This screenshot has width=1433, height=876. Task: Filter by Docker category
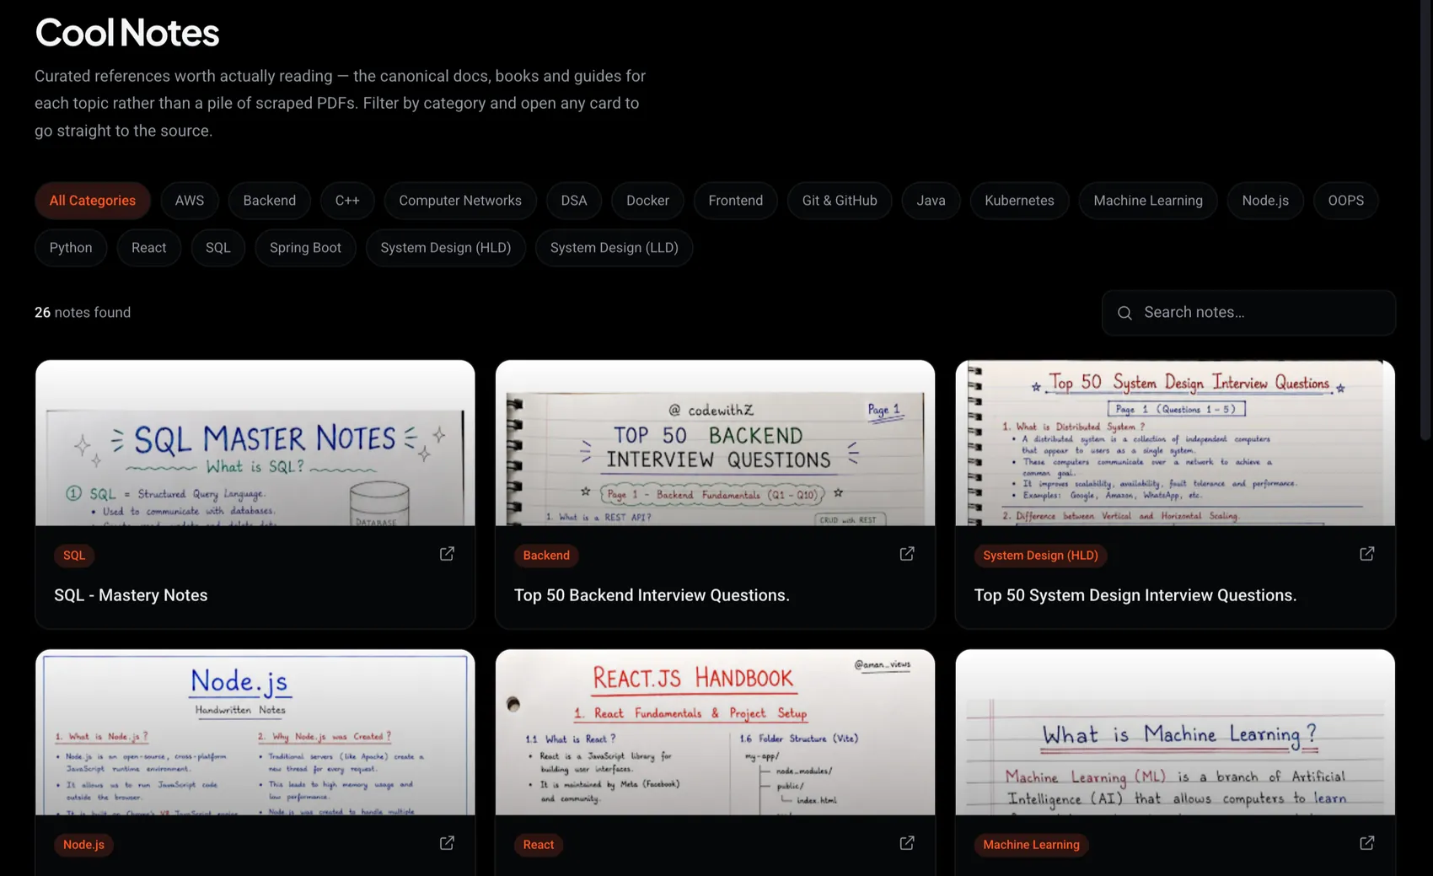pos(647,201)
